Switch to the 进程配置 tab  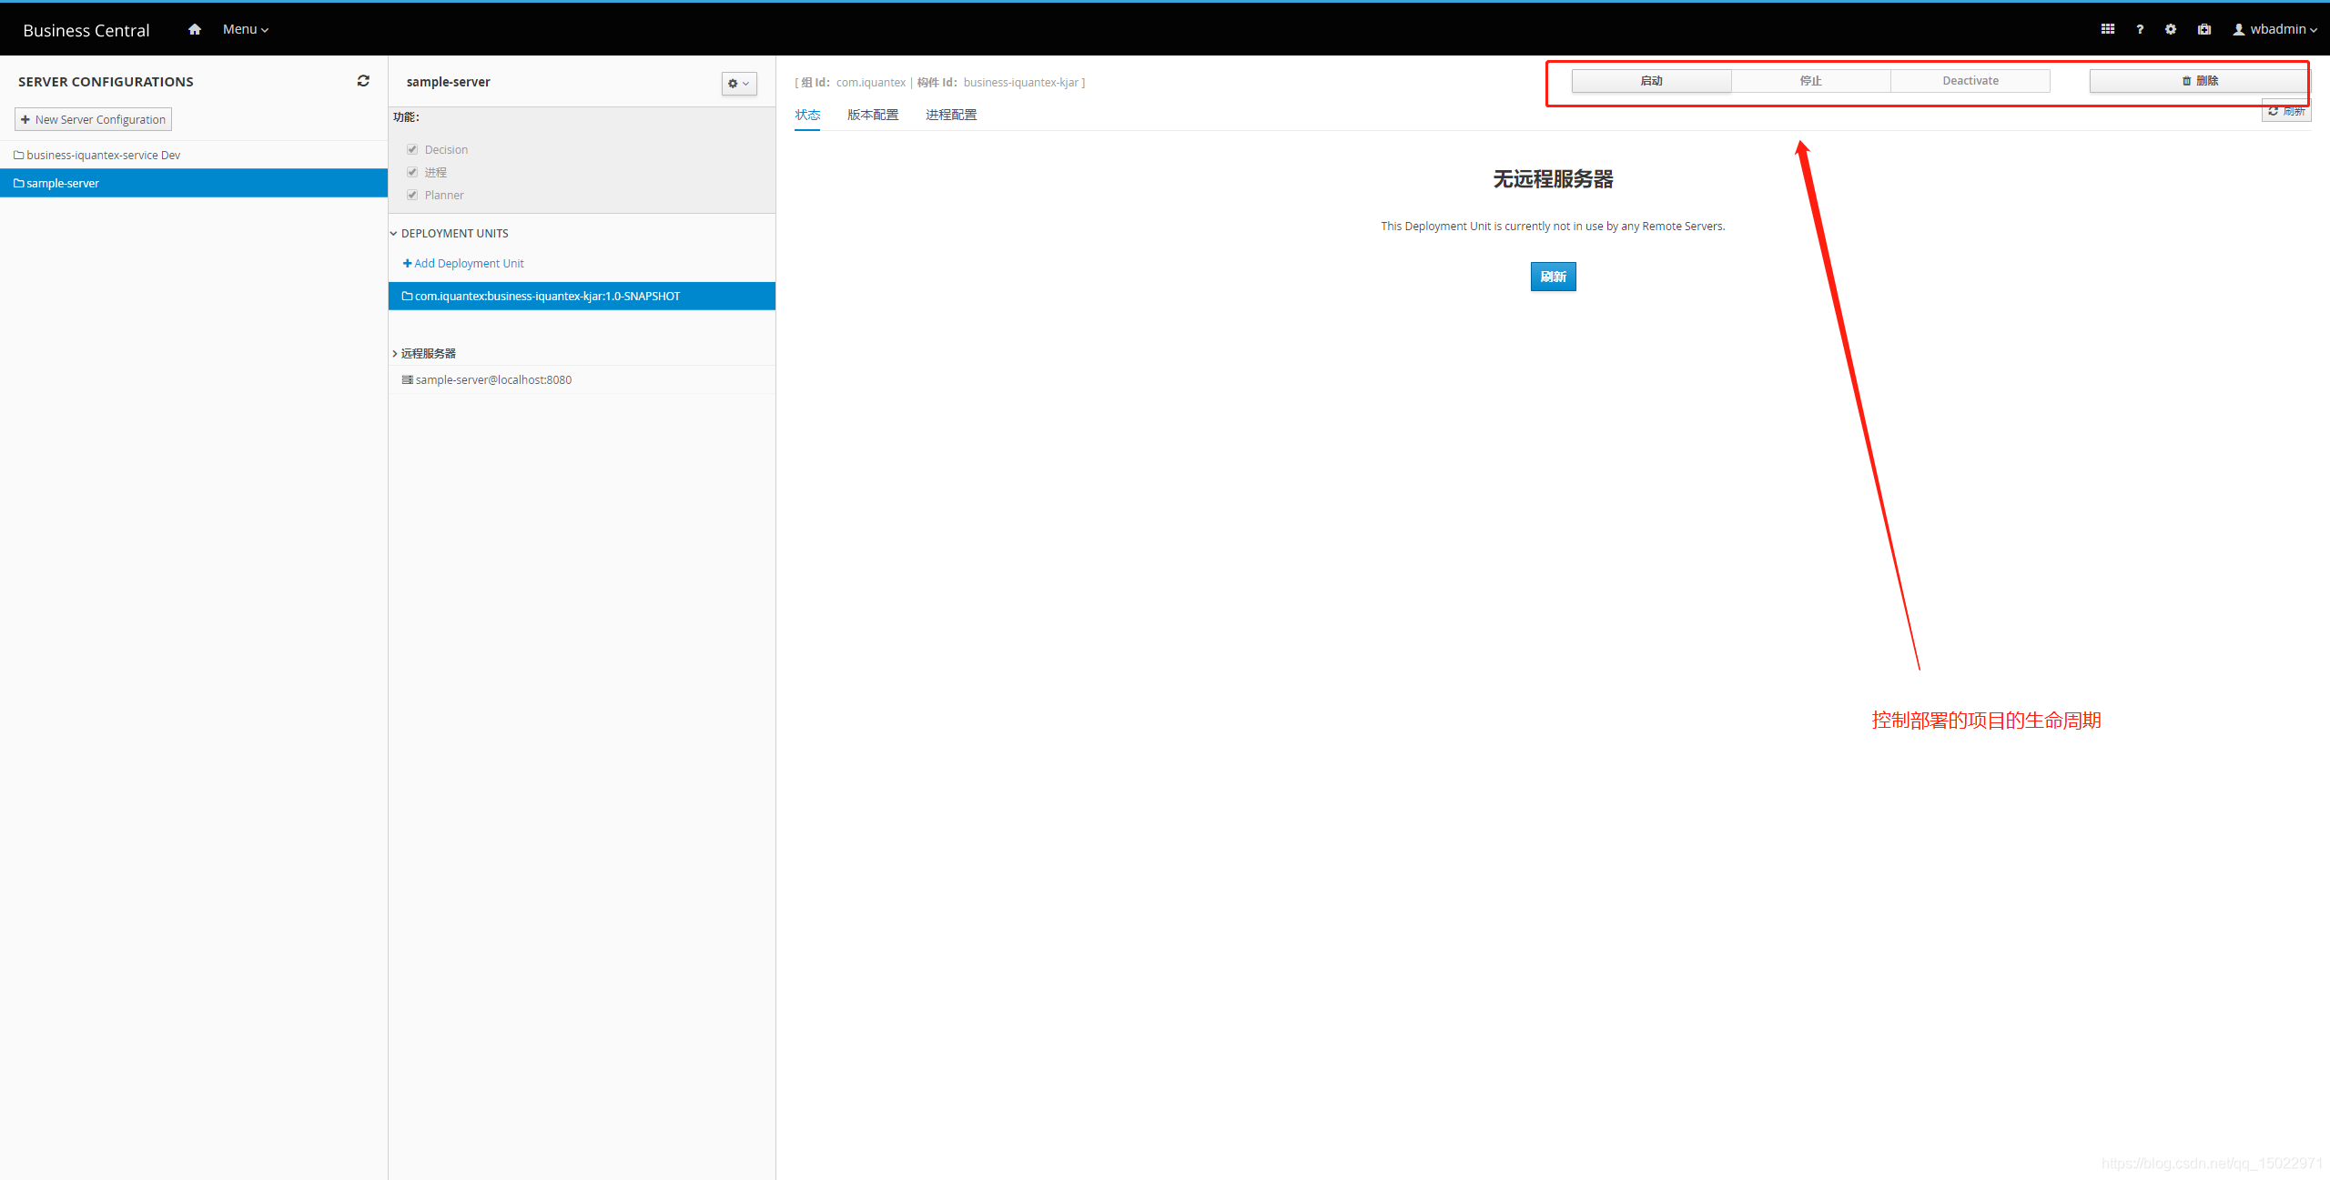(x=950, y=115)
